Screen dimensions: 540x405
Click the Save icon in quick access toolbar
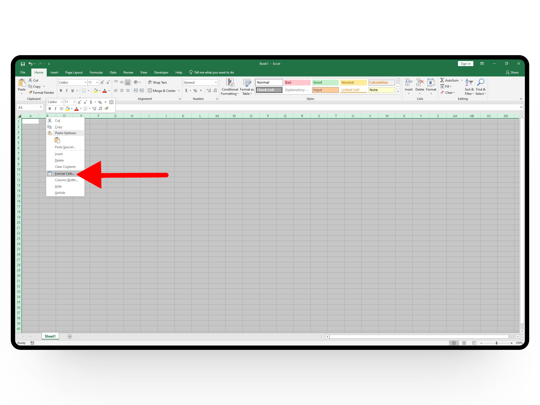23,64
